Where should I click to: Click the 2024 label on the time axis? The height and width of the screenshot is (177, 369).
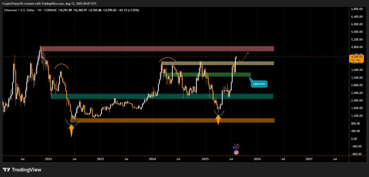[152, 158]
